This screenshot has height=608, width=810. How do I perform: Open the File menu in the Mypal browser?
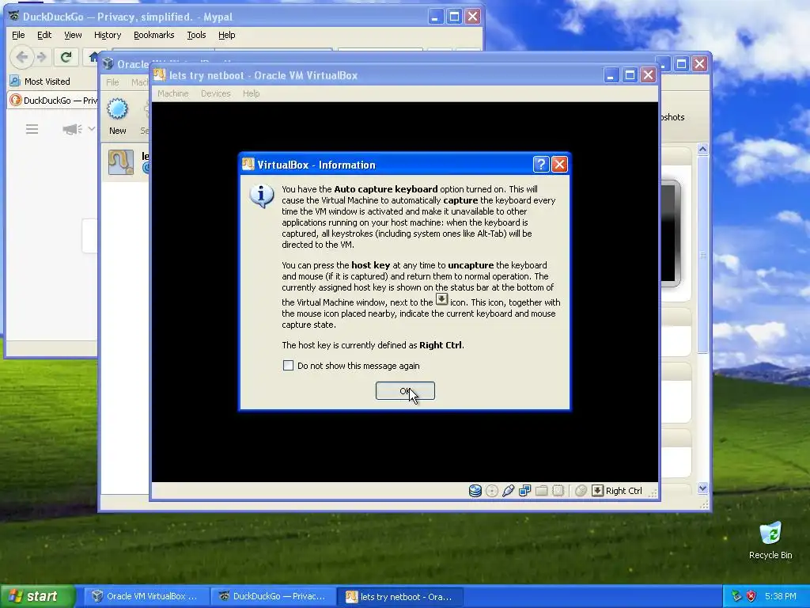click(x=18, y=35)
